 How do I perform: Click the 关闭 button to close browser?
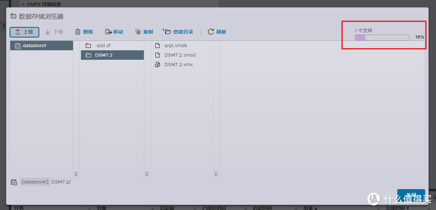[x=411, y=195]
